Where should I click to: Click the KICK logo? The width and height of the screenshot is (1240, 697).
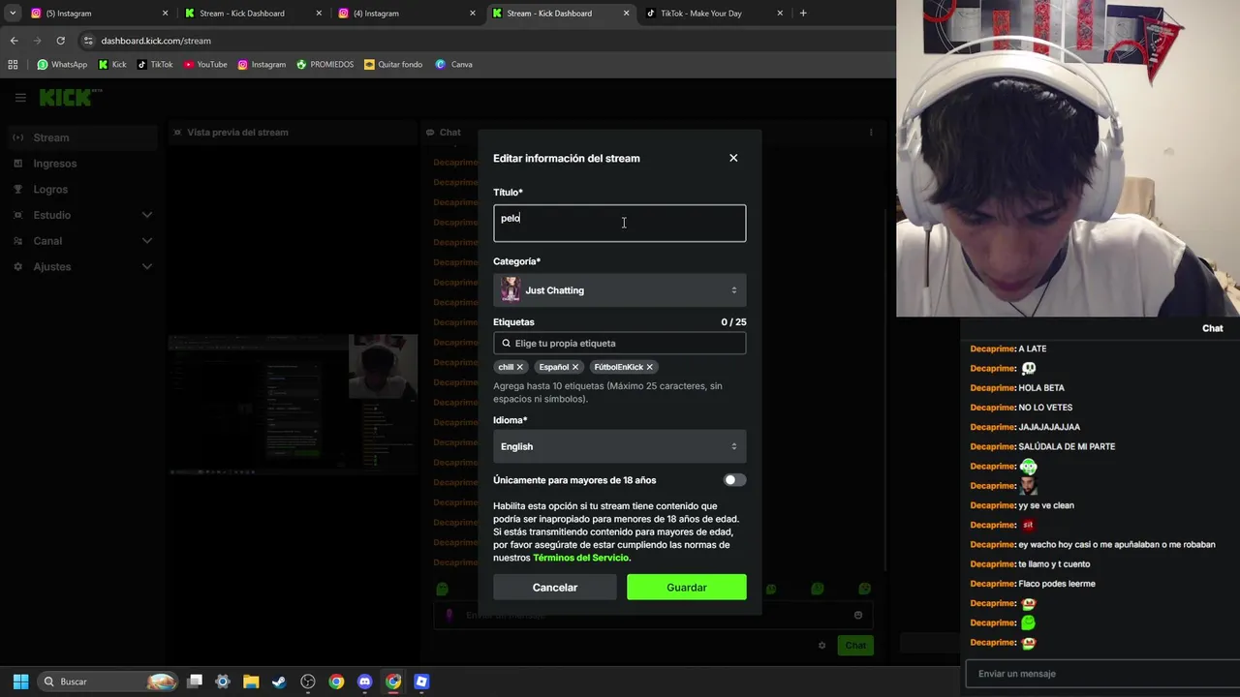pos(68,98)
